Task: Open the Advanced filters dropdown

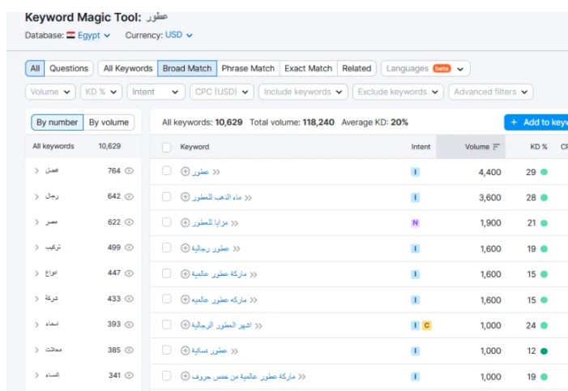Action: [x=491, y=92]
